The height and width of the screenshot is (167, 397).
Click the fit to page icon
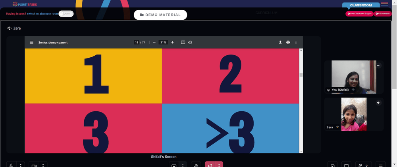coord(183,42)
